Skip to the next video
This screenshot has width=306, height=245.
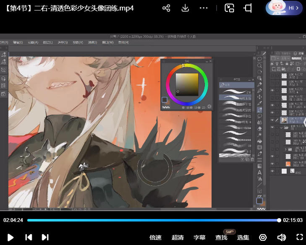pos(45,237)
